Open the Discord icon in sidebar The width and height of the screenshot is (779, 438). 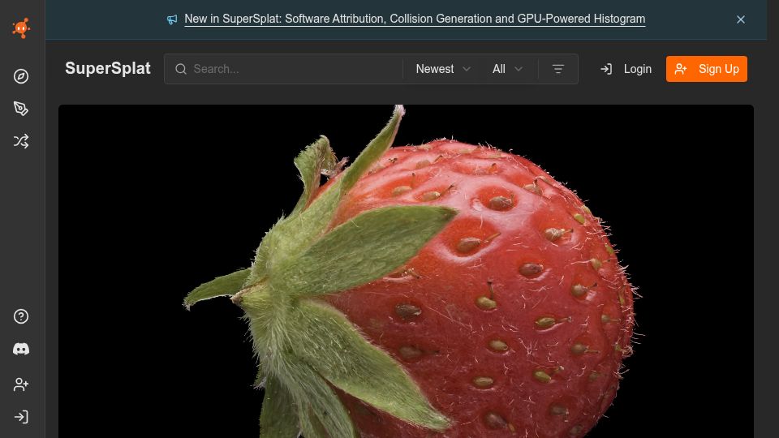(21, 350)
